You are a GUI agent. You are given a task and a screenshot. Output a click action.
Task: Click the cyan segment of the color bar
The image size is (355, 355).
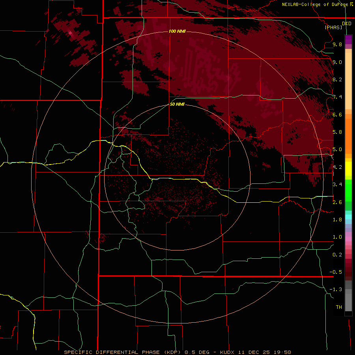click(x=348, y=217)
